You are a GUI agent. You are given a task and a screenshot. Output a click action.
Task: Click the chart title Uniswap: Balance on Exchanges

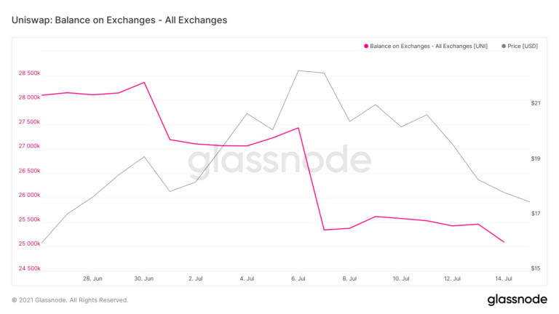[119, 20]
